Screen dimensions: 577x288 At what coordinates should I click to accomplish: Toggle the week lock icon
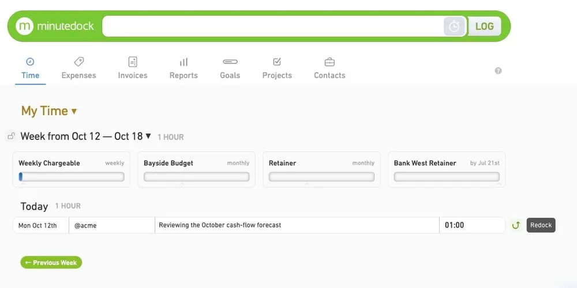coord(11,137)
